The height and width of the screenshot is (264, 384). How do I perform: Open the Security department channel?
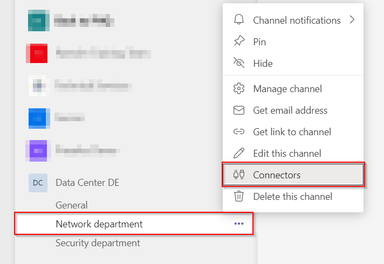point(98,243)
